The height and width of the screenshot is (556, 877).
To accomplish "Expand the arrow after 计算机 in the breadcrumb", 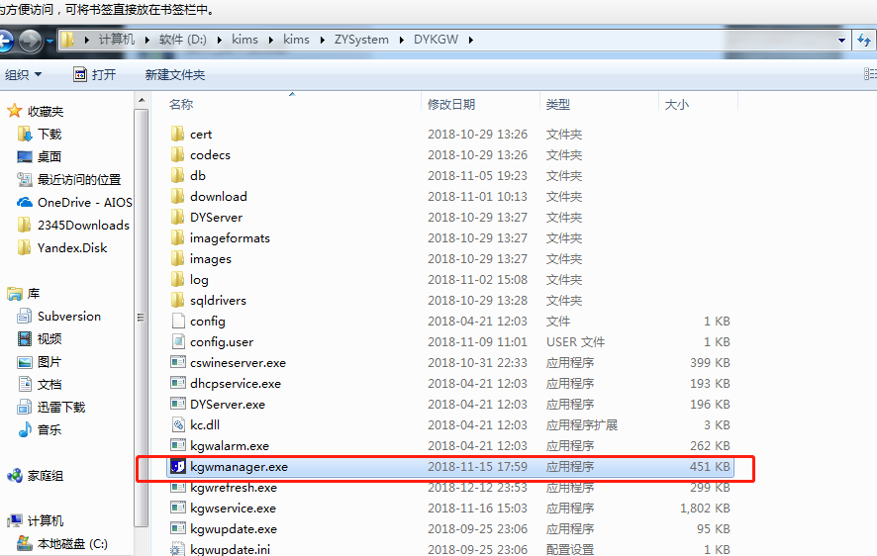I will point(147,40).
